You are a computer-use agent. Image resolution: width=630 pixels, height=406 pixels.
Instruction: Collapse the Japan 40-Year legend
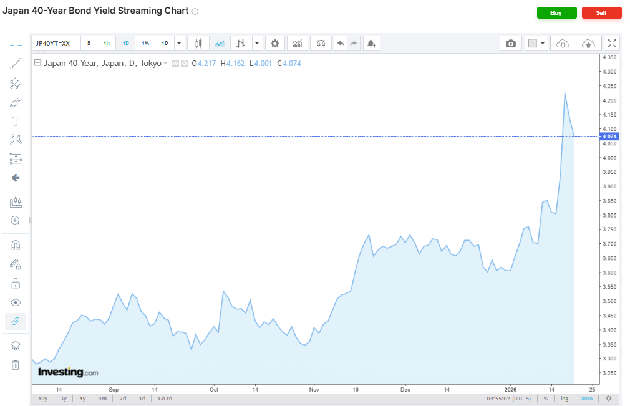37,63
